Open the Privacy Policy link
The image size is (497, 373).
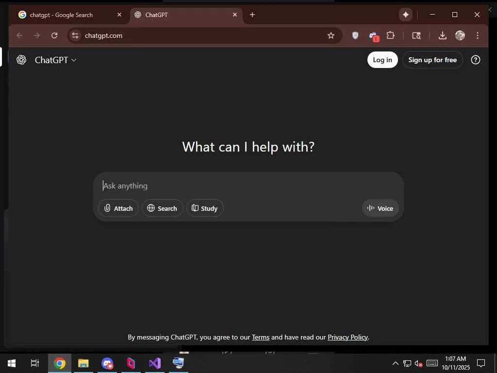coord(348,337)
